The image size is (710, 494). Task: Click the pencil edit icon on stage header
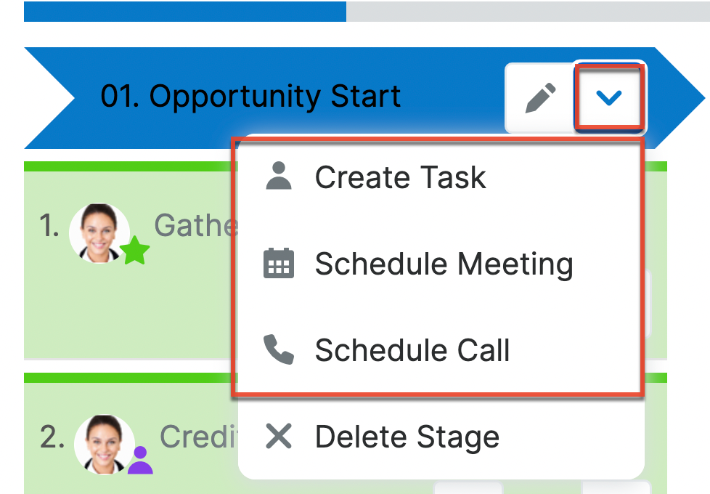(x=540, y=98)
